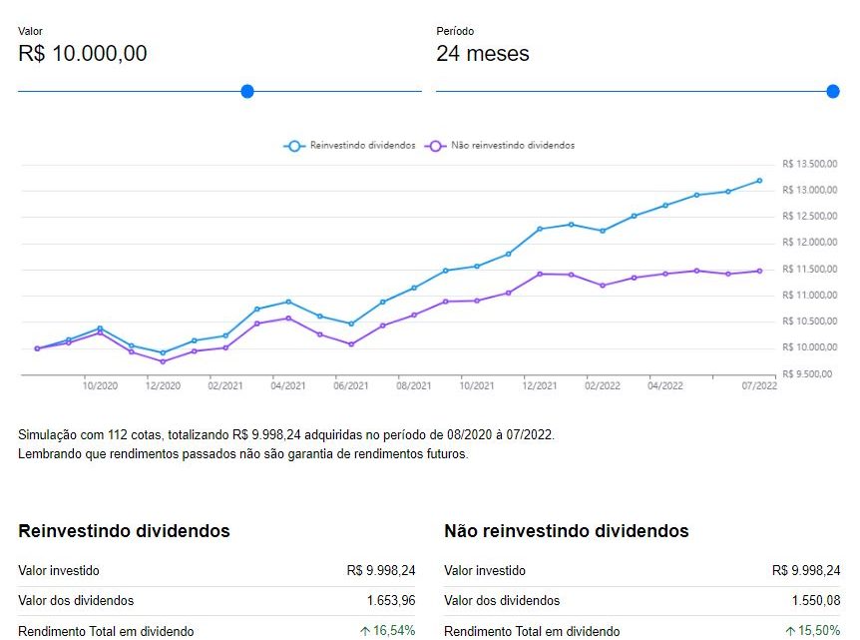Viewport: 860px width, 640px height.
Task: Click the '12/2020' x-axis label
Action: (x=163, y=385)
